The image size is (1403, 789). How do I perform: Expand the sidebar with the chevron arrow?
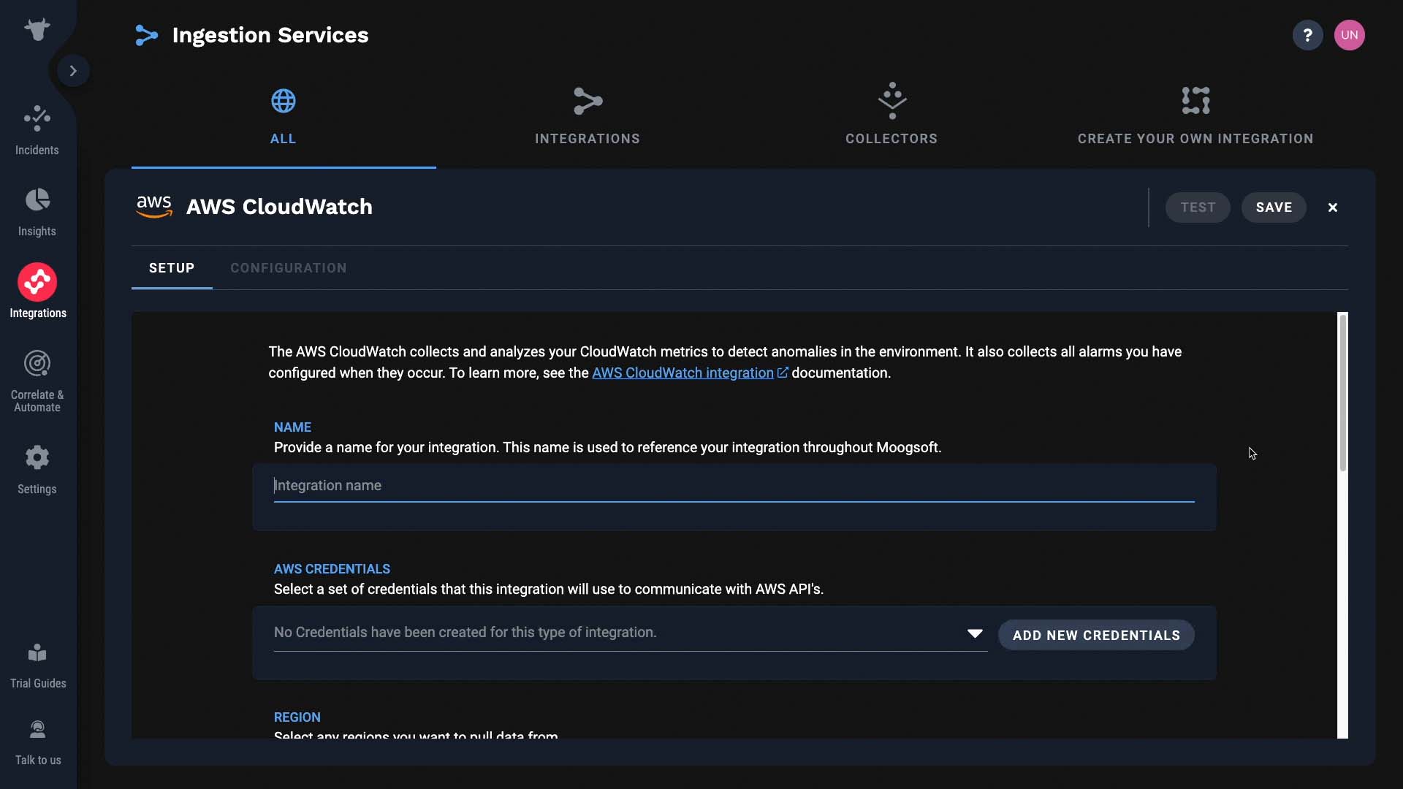point(73,71)
